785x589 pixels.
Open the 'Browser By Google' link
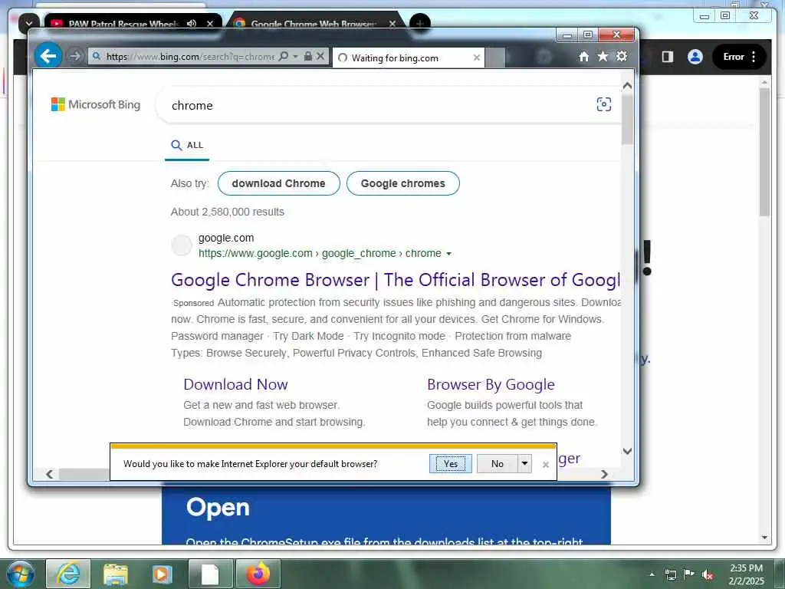pyautogui.click(x=491, y=384)
